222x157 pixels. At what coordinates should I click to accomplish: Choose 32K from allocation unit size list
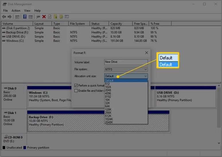126,103
